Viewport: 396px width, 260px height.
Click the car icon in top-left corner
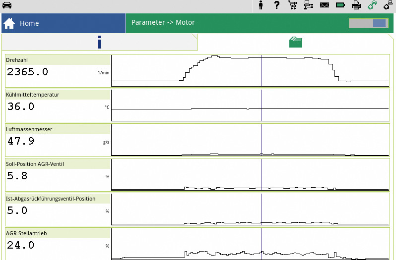pos(7,5)
